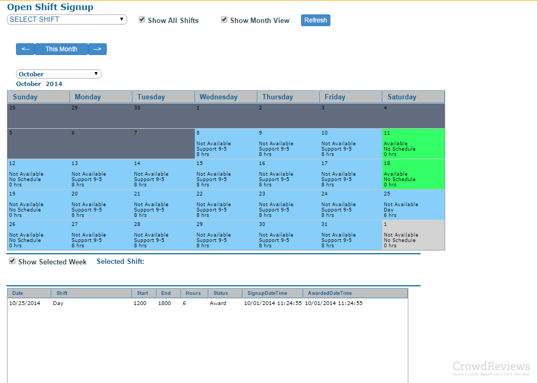The width and height of the screenshot is (537, 383).
Task: Click the previous month arrow button
Action: (25, 49)
